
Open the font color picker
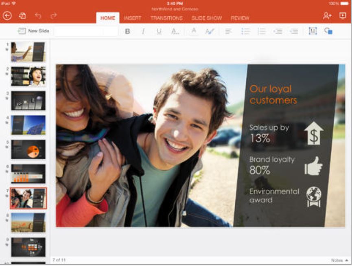point(194,31)
